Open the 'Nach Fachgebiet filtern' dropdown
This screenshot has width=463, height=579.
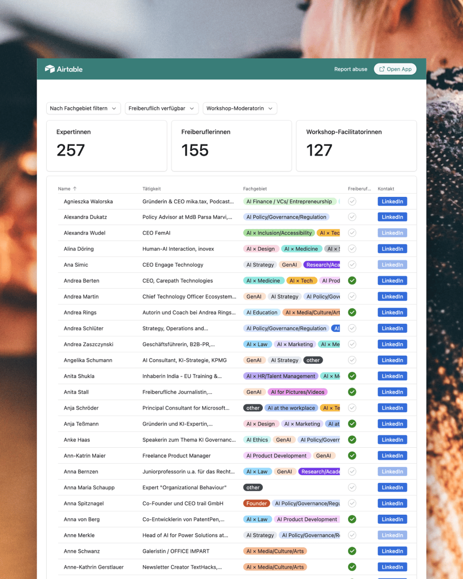coord(83,109)
